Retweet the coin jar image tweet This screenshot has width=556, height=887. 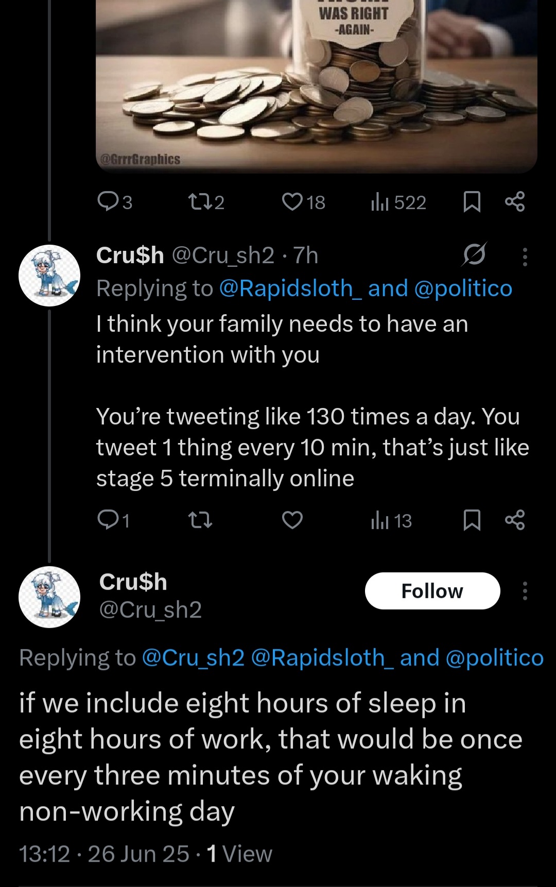pyautogui.click(x=206, y=202)
